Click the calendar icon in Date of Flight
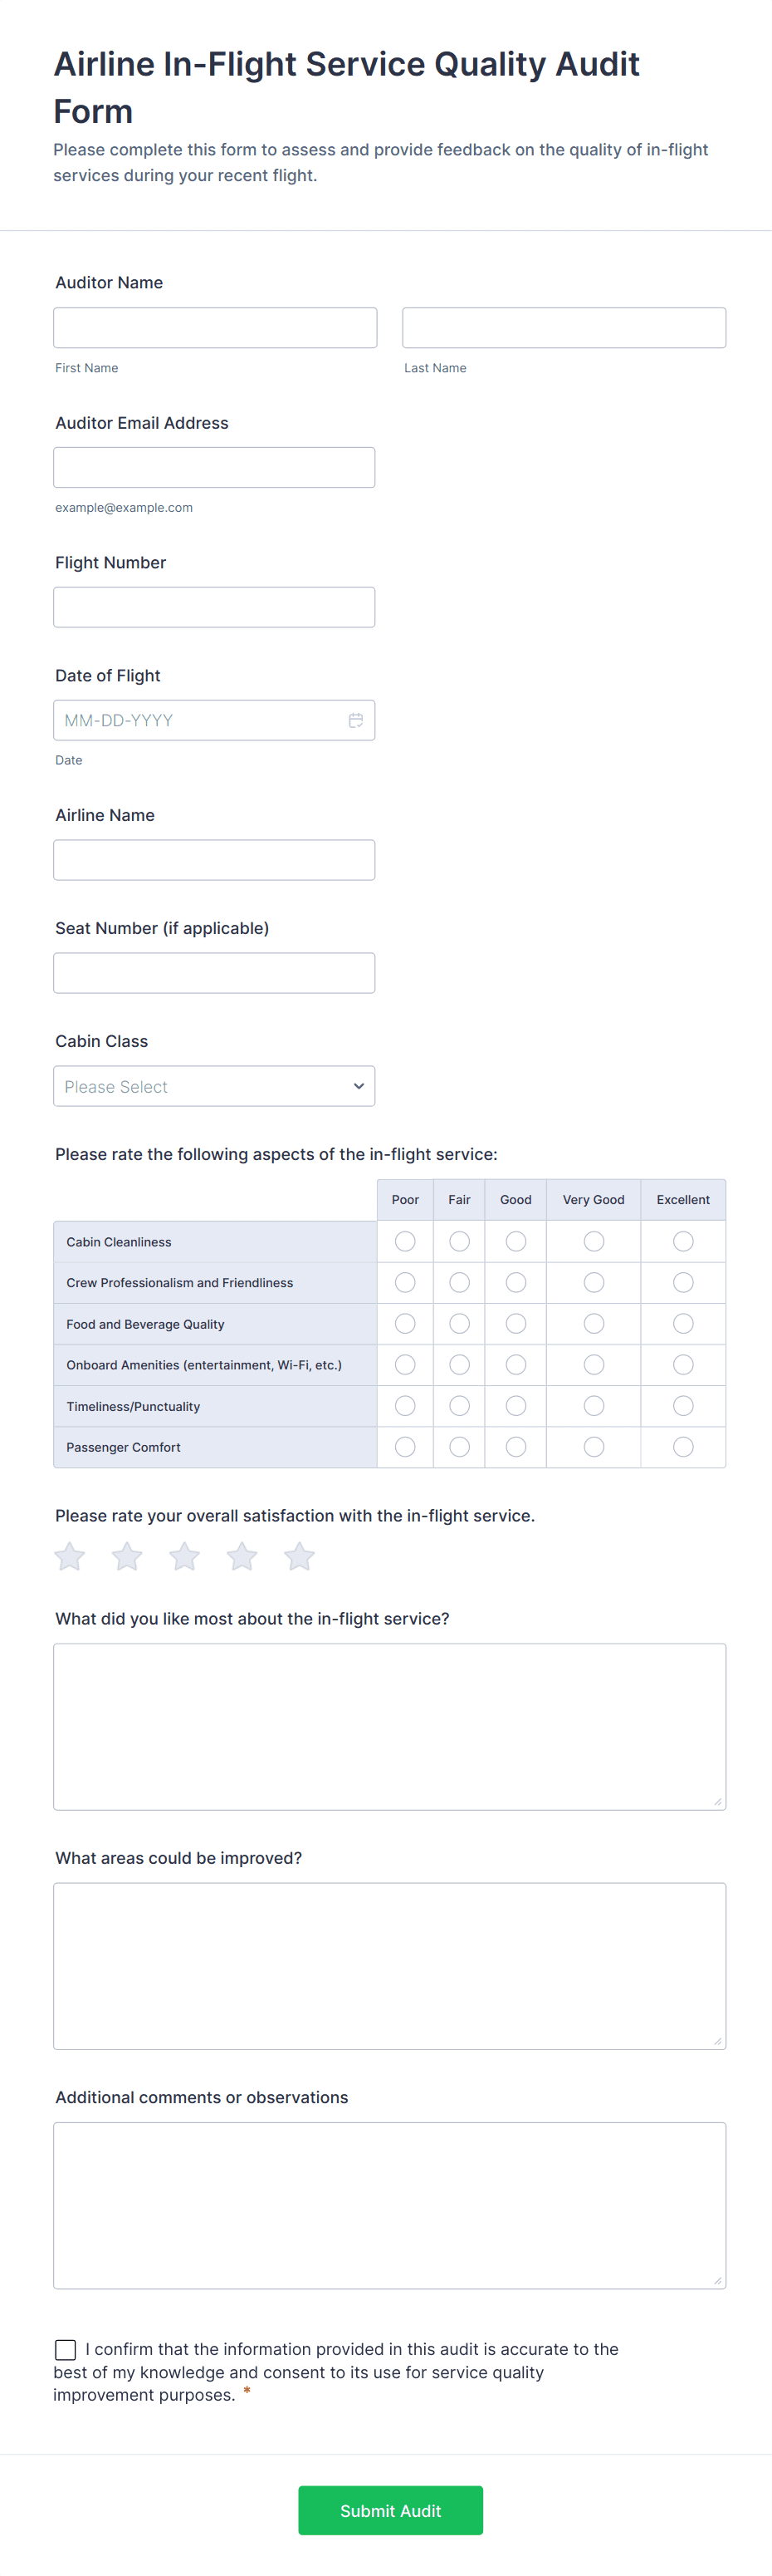772x2576 pixels. click(355, 720)
